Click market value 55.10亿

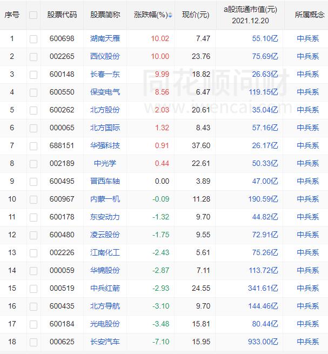coord(265,38)
